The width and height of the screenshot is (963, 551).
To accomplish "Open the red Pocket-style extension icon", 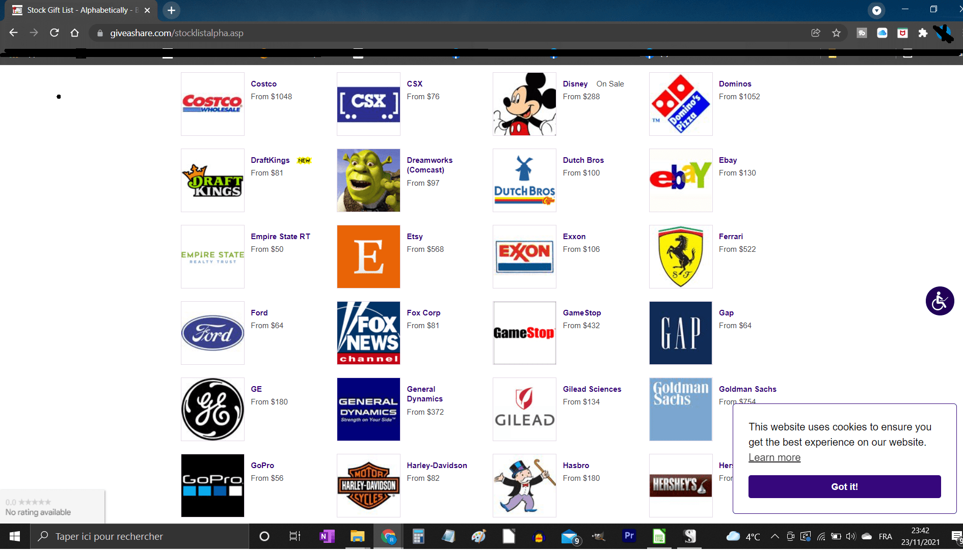I will coord(902,33).
